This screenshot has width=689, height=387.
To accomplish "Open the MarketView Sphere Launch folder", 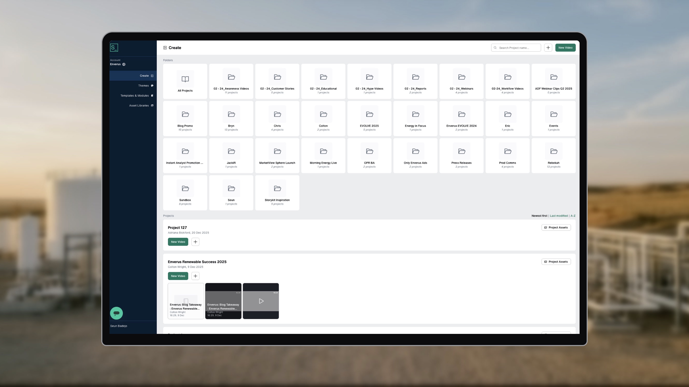I will pos(277,156).
